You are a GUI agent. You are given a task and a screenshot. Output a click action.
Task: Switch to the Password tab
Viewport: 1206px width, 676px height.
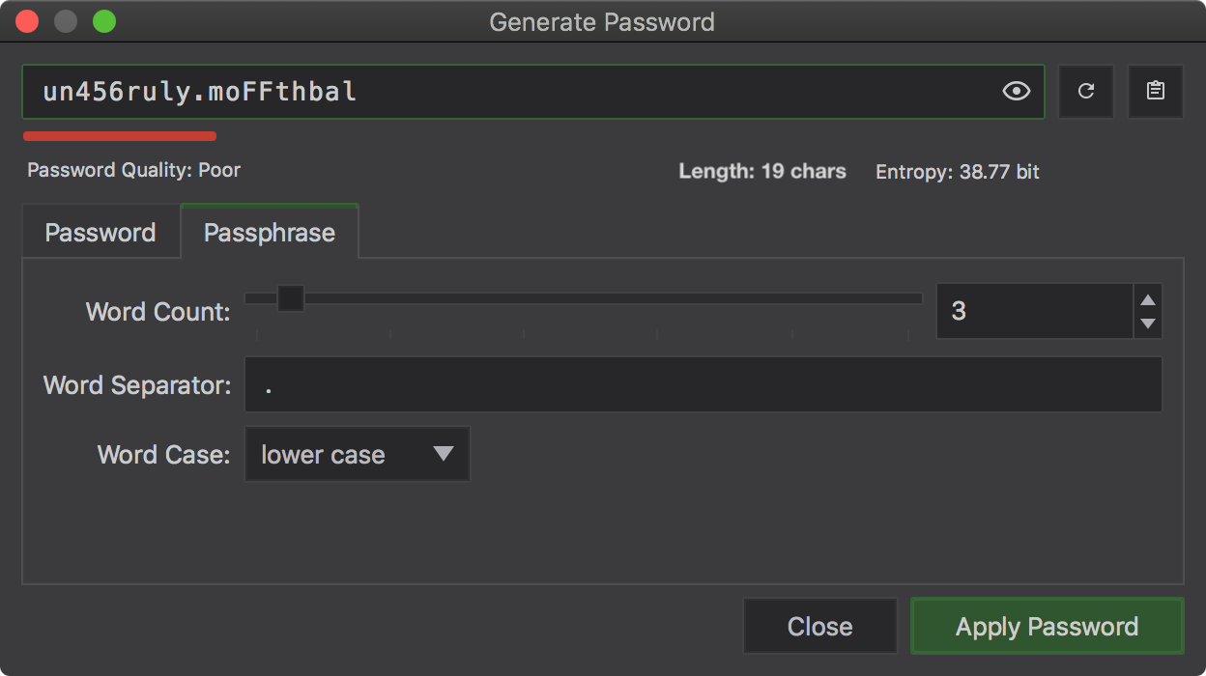click(100, 232)
